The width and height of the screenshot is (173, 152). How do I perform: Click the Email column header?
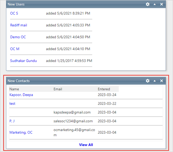(x=58, y=89)
